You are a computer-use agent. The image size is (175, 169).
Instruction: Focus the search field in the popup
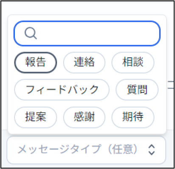(87, 33)
